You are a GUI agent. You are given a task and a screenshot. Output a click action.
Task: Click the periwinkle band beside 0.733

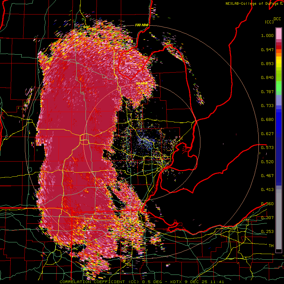[279, 101]
